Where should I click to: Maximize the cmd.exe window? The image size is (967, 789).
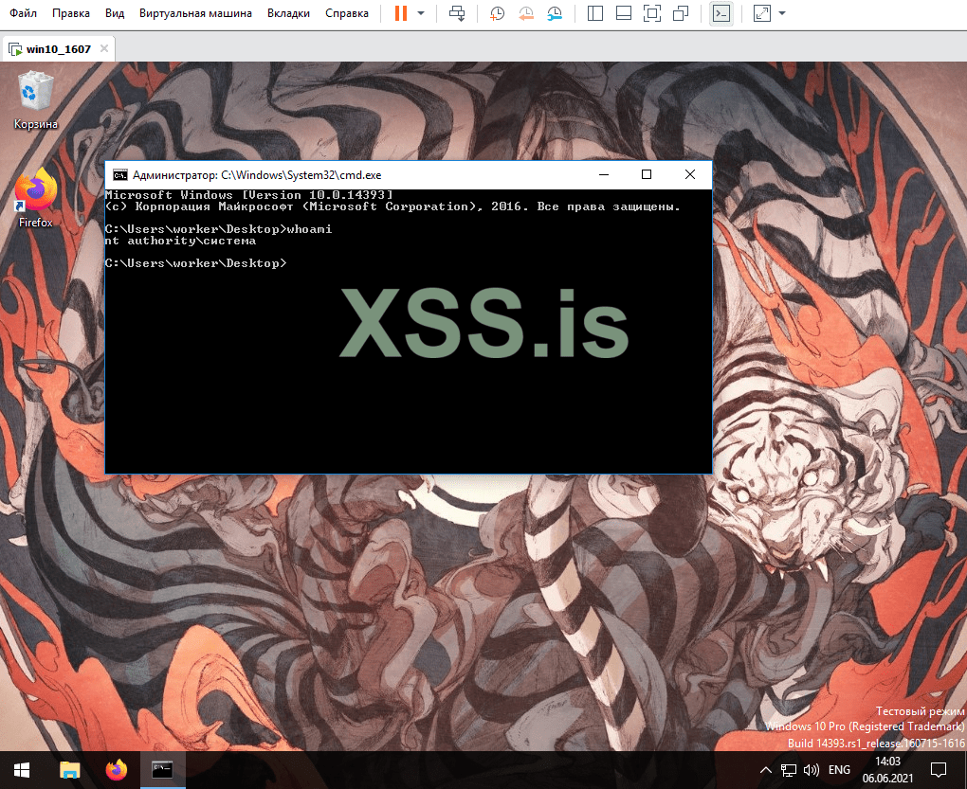pyautogui.click(x=647, y=175)
